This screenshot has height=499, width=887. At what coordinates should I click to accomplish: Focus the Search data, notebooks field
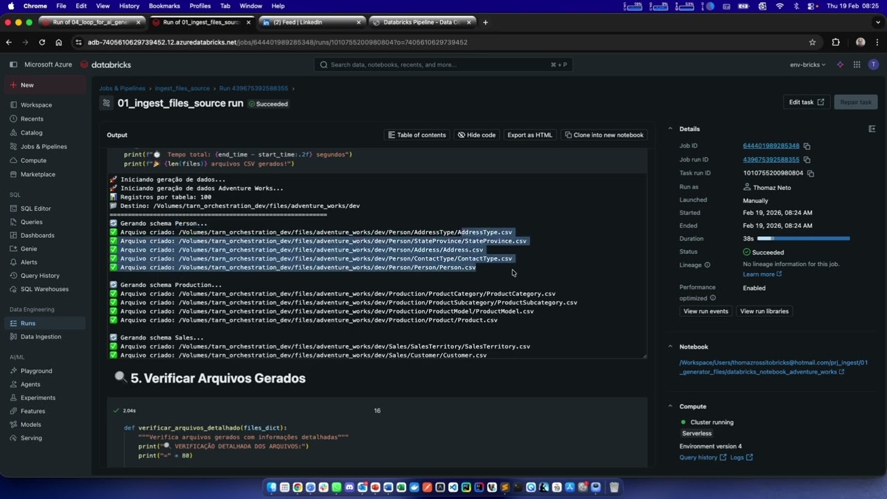443,64
